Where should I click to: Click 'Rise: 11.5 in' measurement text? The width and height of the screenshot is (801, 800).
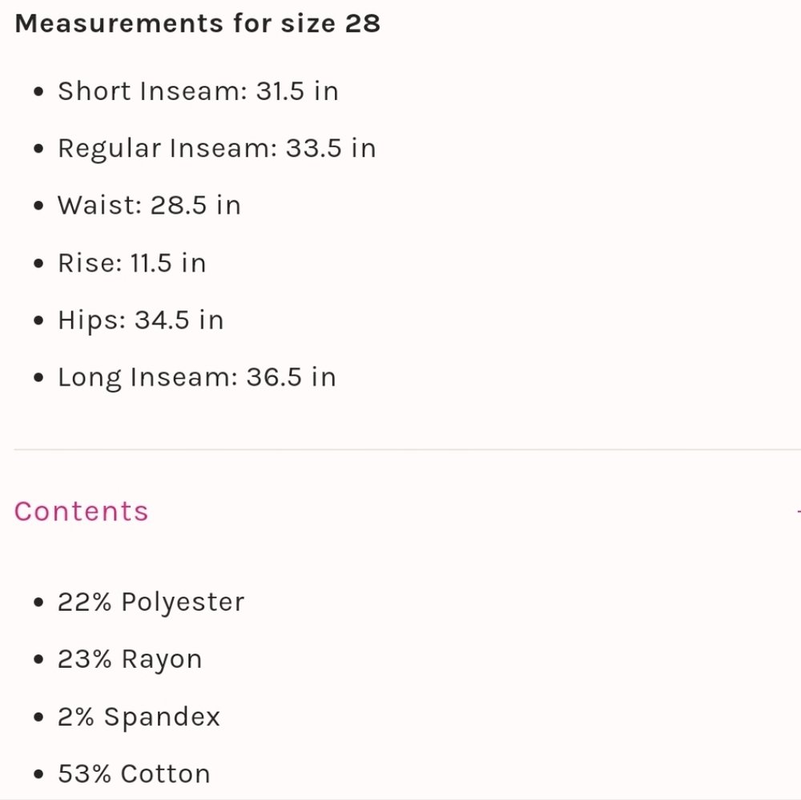pos(132,263)
